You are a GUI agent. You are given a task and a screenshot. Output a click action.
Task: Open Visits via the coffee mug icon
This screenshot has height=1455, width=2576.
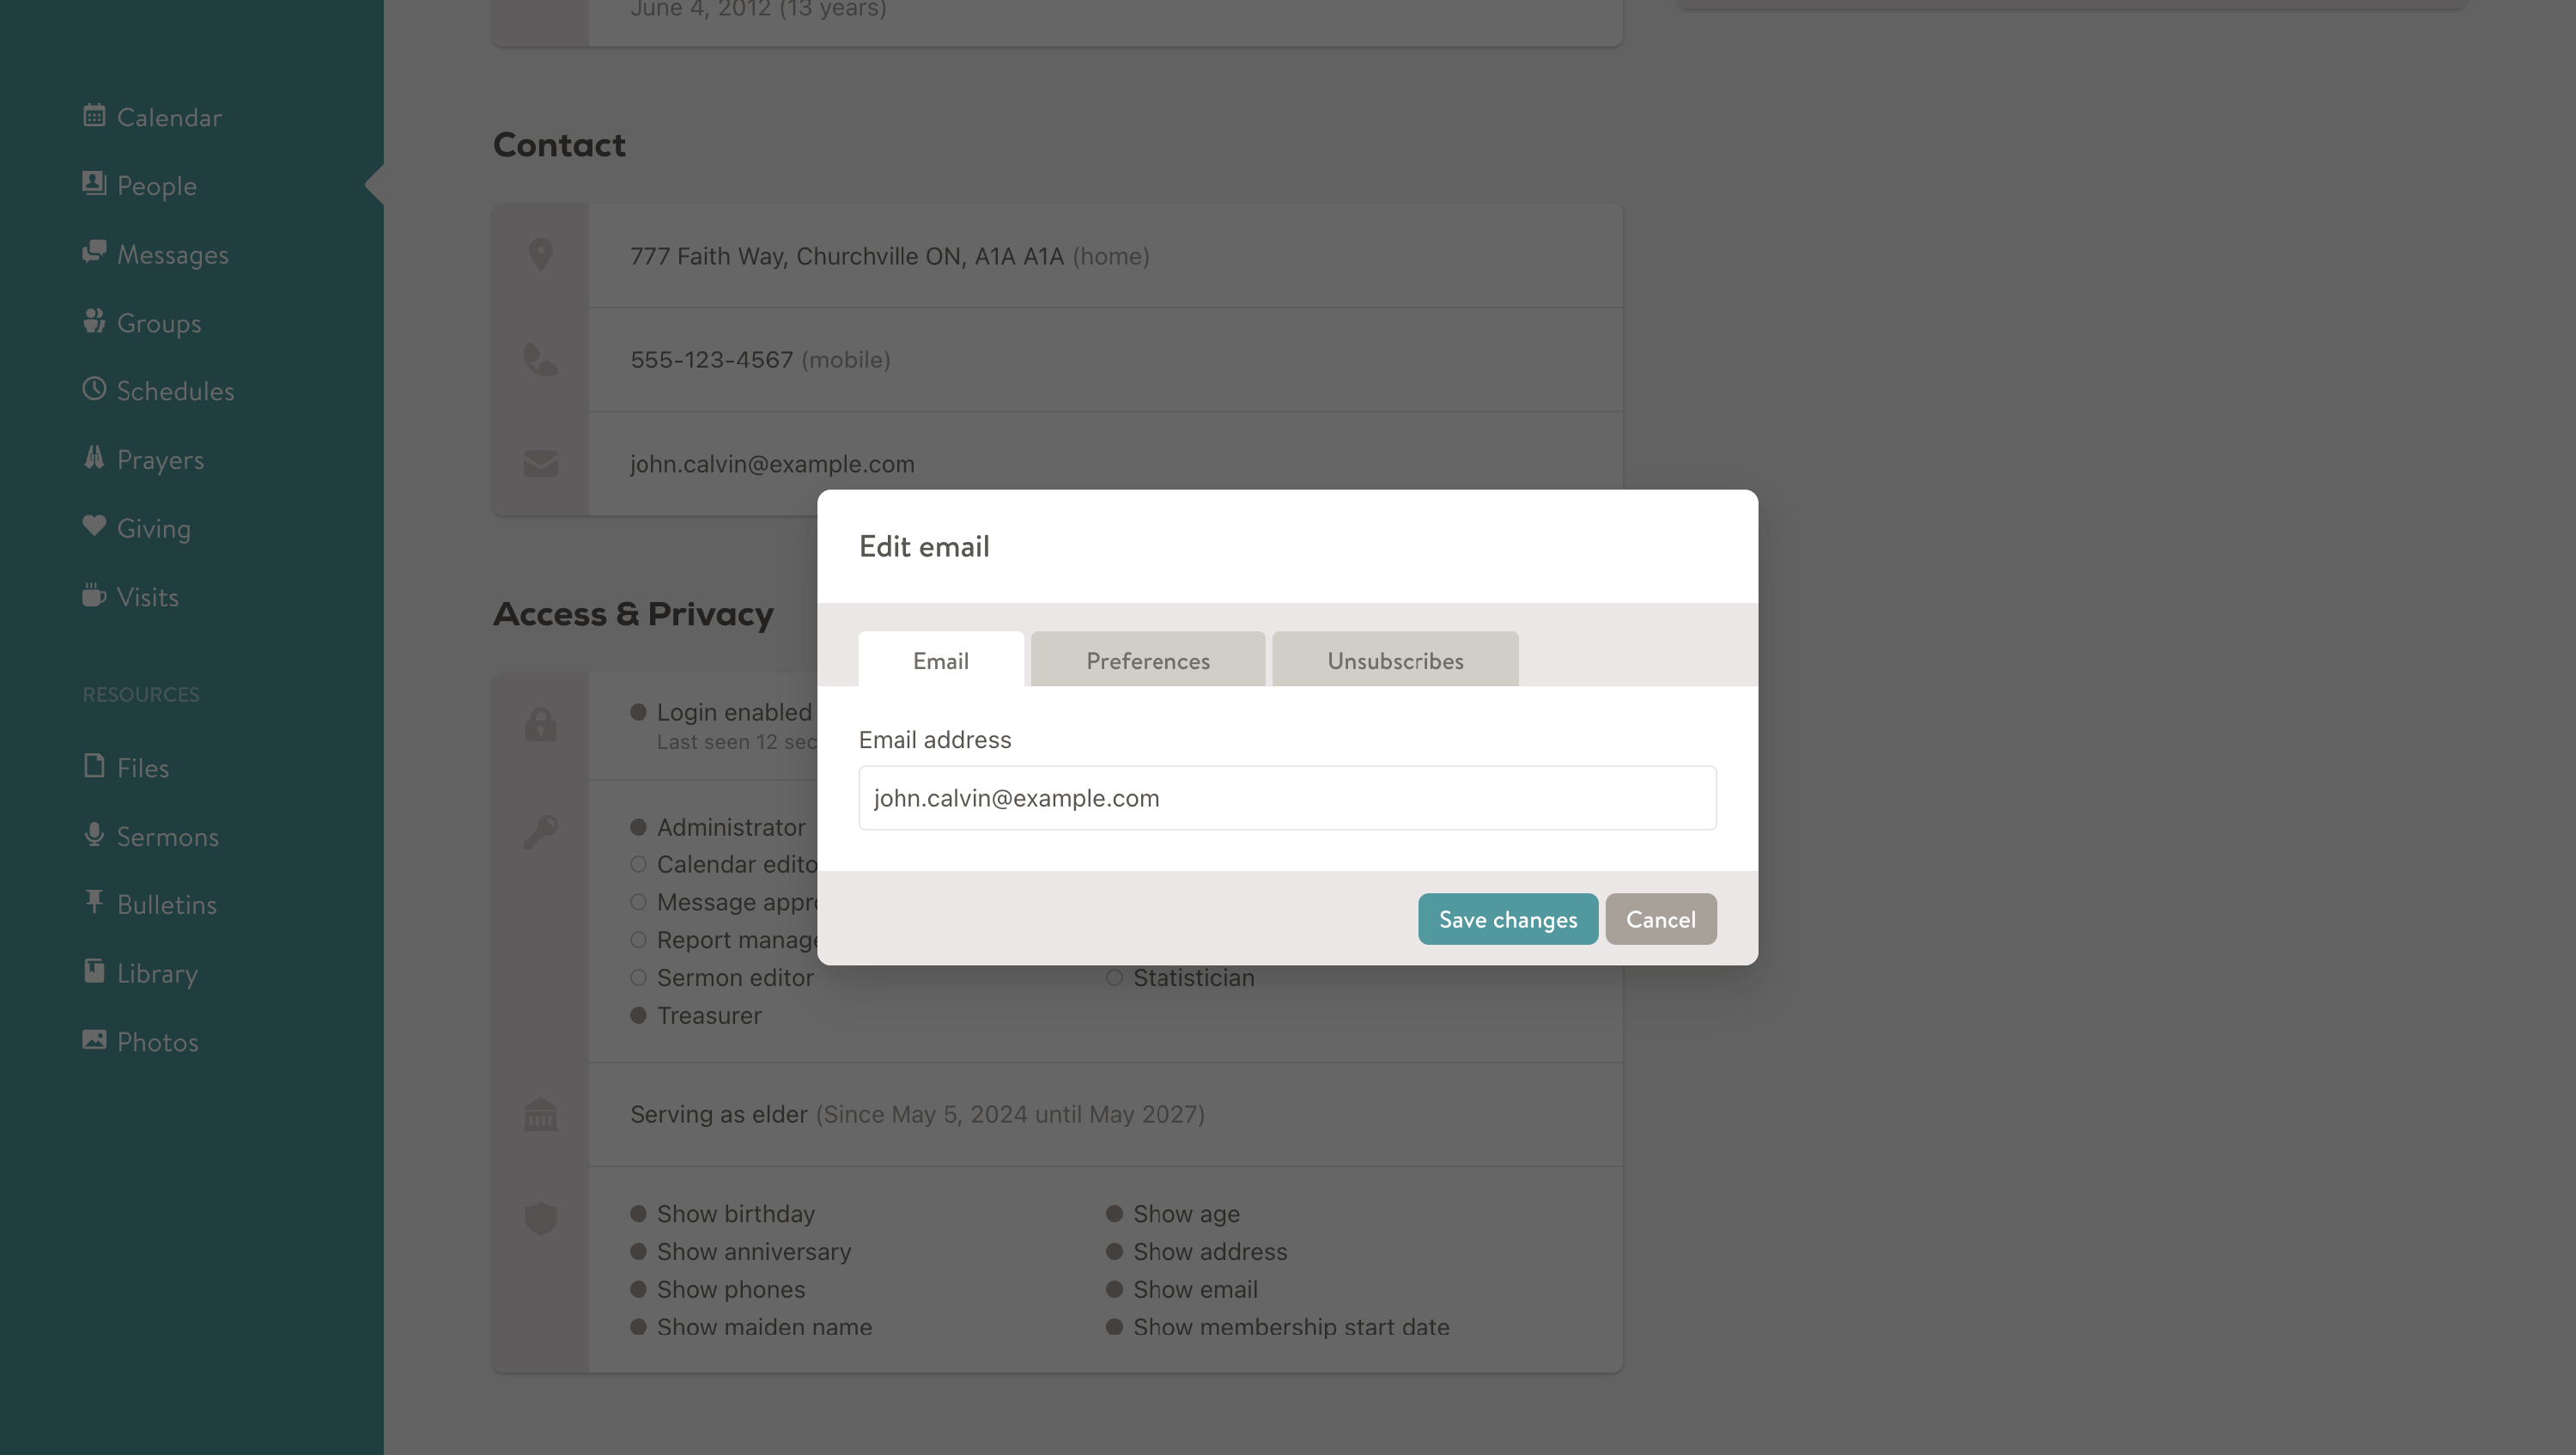point(94,595)
